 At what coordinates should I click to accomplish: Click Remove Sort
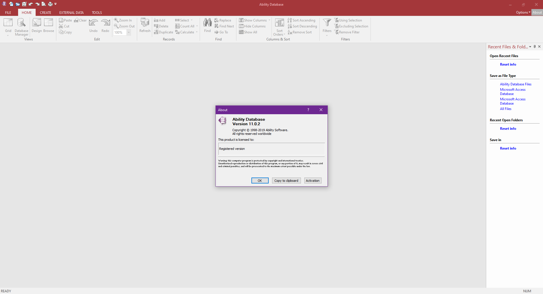[300, 32]
